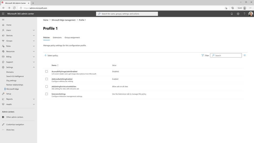
Task: Check the AdsSettingForIntrusiveAdsSites row
Action: (47, 87)
